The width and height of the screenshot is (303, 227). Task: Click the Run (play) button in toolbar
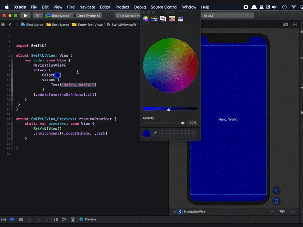[x=26, y=16]
